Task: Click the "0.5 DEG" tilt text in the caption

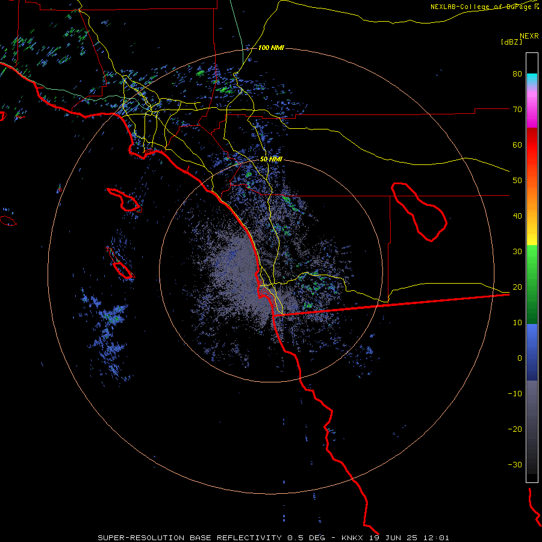Action: tap(306, 538)
